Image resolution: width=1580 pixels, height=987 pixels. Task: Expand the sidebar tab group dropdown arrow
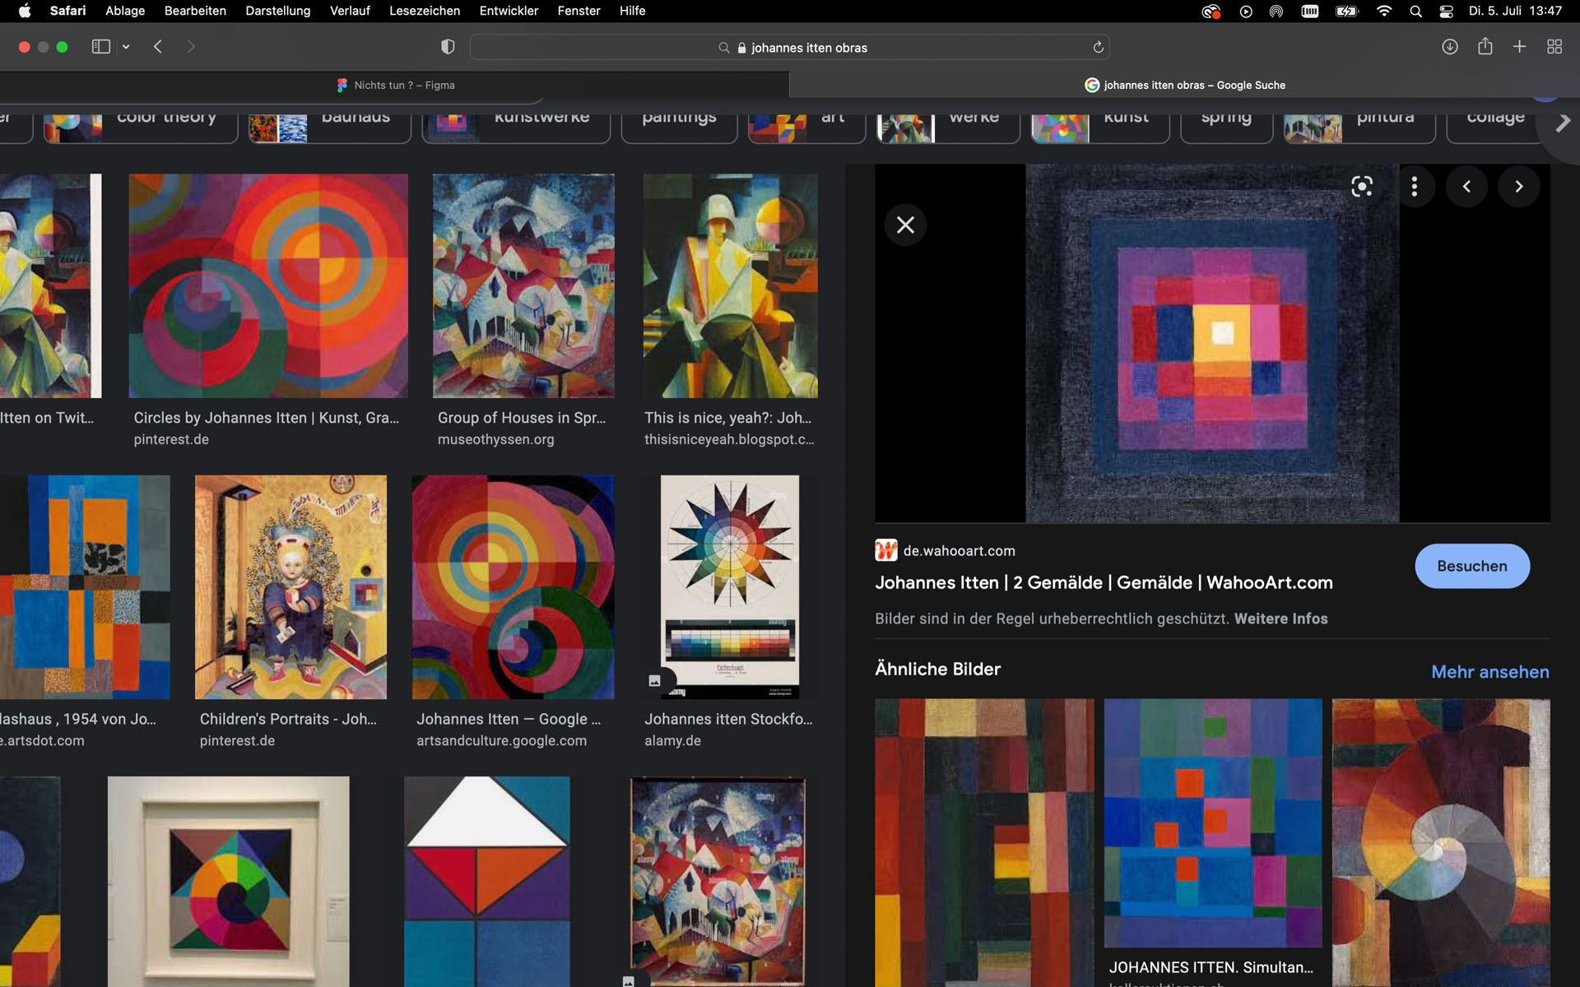pos(126,47)
